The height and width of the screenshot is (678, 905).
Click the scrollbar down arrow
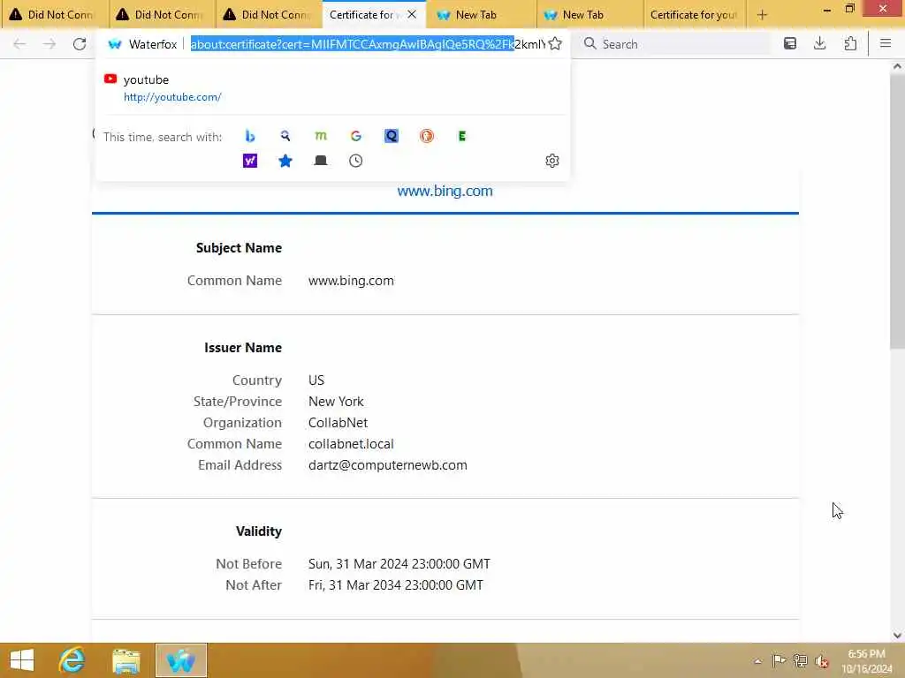tap(897, 636)
